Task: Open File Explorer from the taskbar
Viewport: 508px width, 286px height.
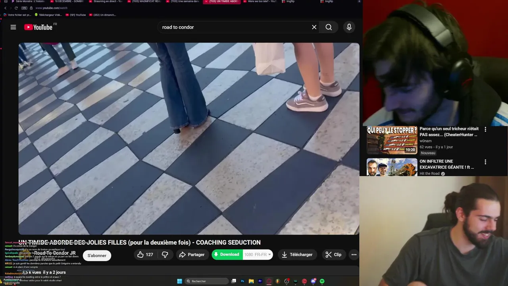Action: (251, 281)
